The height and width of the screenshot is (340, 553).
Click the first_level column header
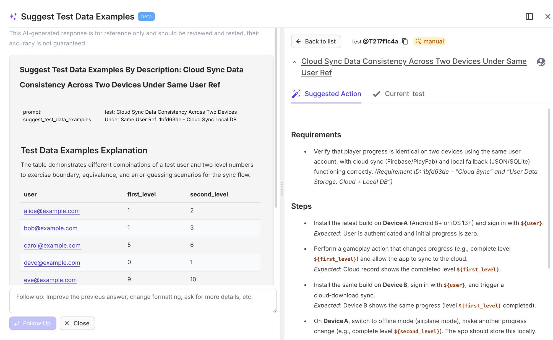coord(142,194)
